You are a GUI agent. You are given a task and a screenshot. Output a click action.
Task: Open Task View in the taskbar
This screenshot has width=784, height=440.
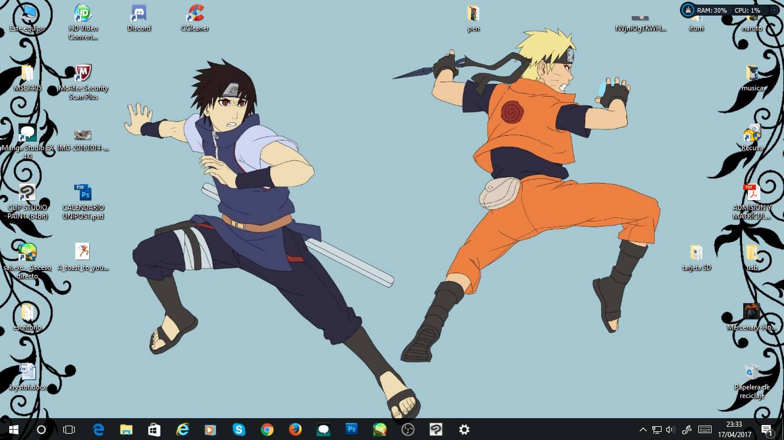tap(69, 429)
